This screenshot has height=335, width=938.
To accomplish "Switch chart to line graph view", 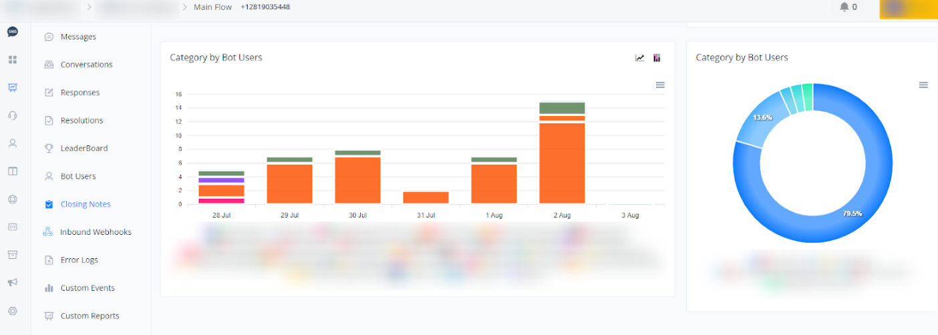I will (x=639, y=58).
